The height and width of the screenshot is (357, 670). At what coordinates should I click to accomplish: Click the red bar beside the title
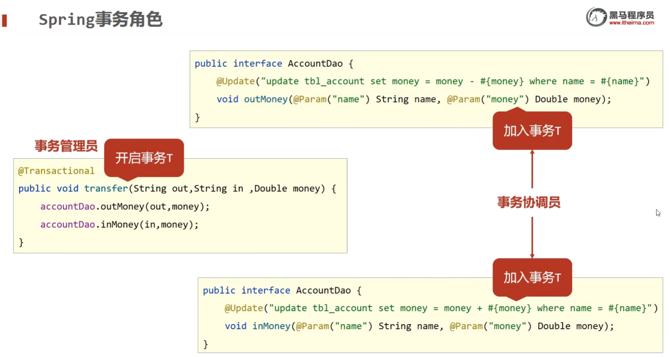tap(4, 21)
